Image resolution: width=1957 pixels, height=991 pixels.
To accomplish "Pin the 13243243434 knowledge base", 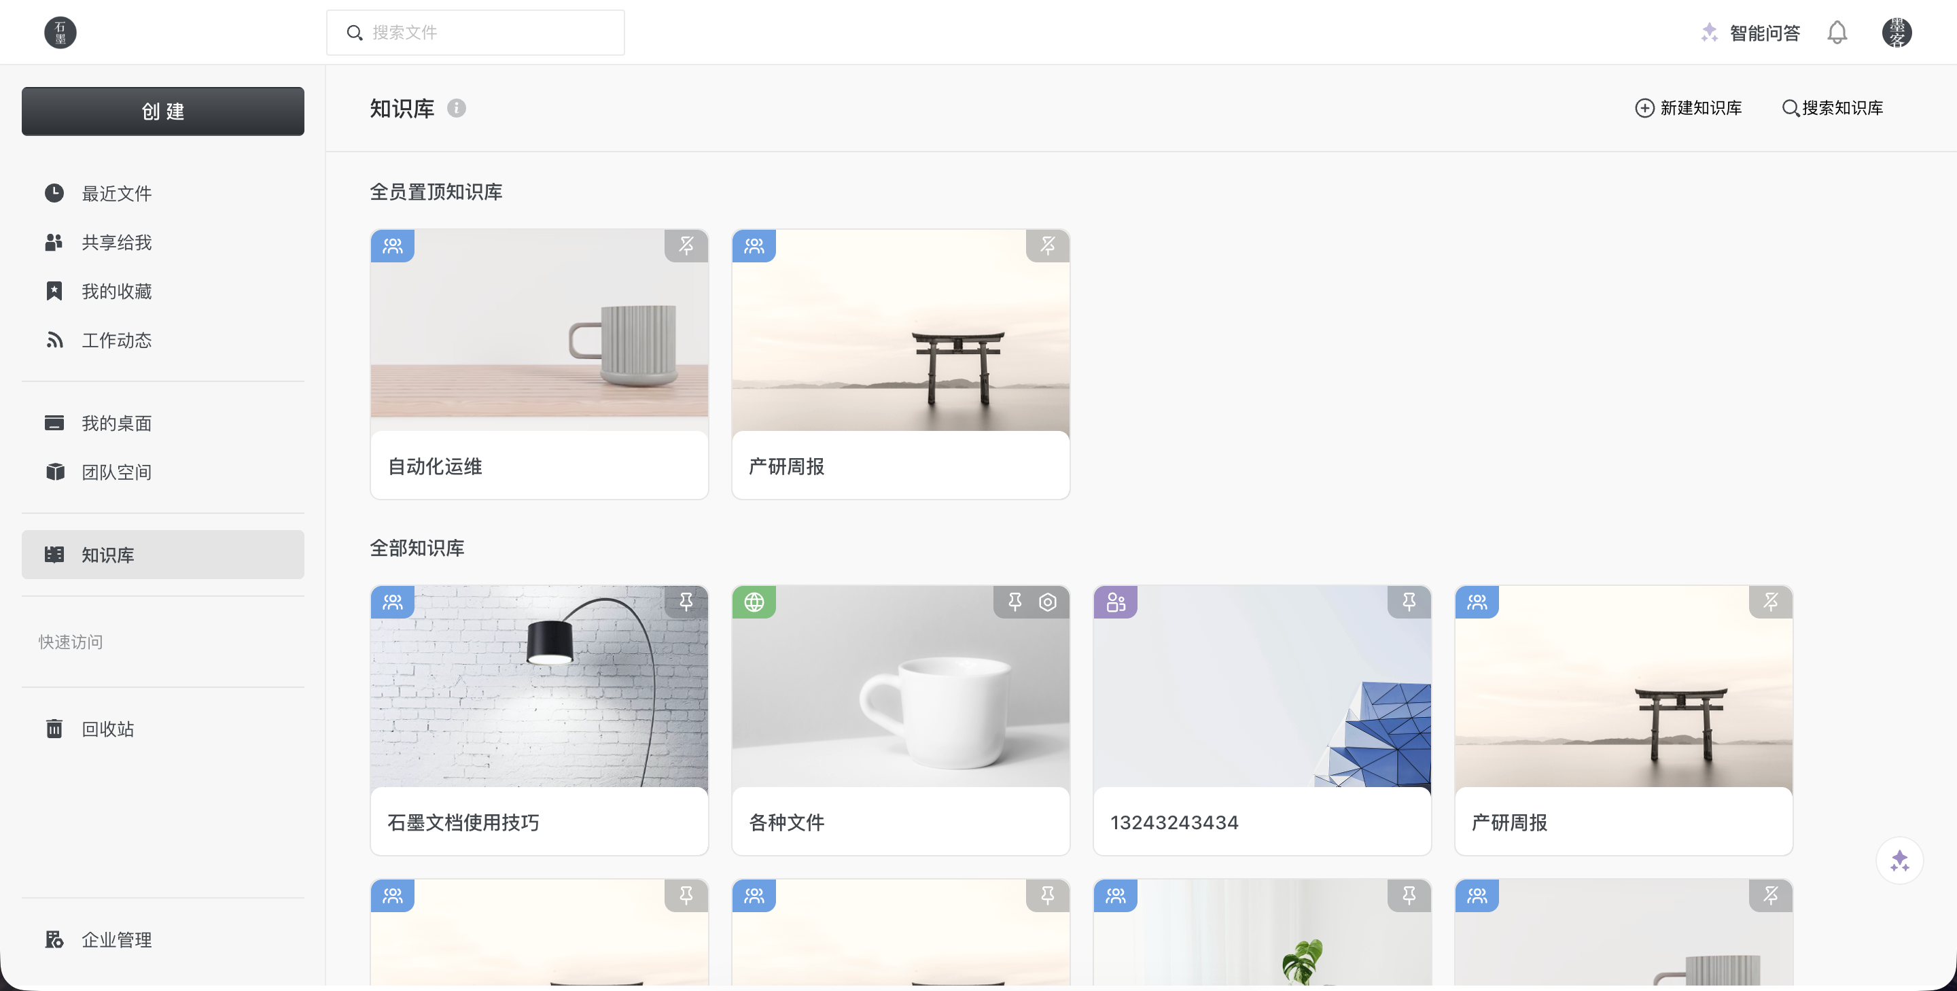I will (x=1409, y=602).
